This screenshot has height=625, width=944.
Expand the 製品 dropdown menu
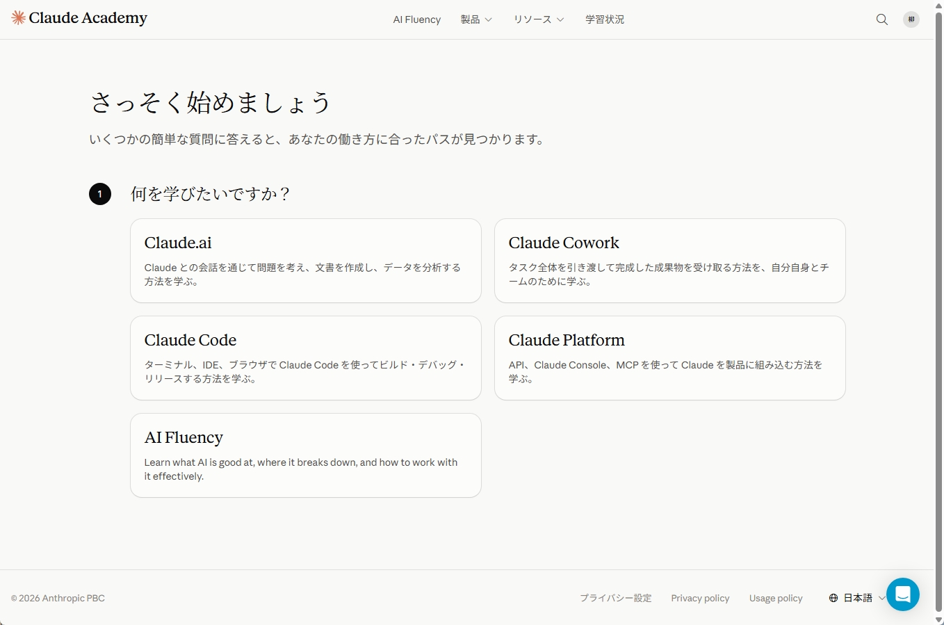476,19
